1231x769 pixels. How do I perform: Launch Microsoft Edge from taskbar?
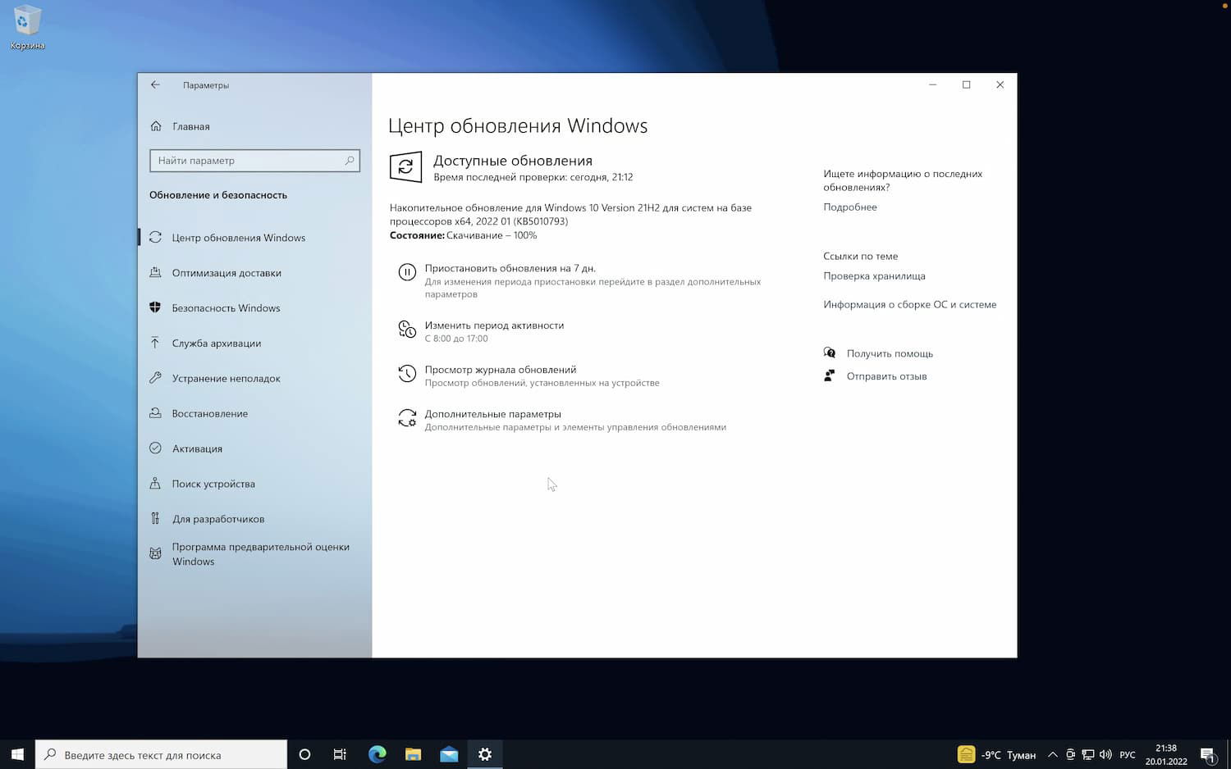[377, 754]
